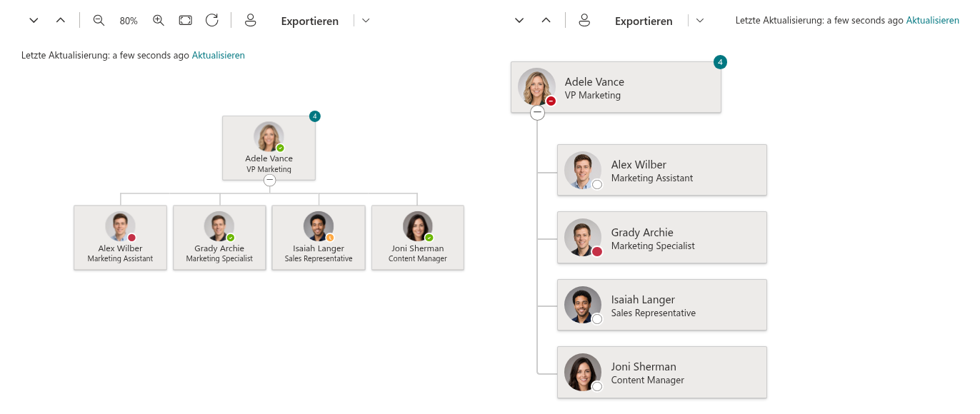Image resolution: width=980 pixels, height=414 pixels.
Task: Click "Joni Sherman" name in vertical chart
Action: [644, 367]
